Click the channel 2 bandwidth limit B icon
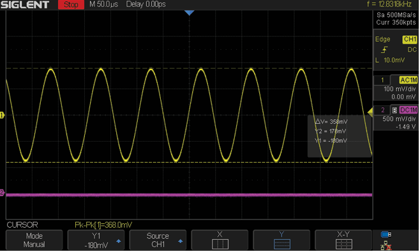This screenshot has width=420, height=252. coord(394,110)
